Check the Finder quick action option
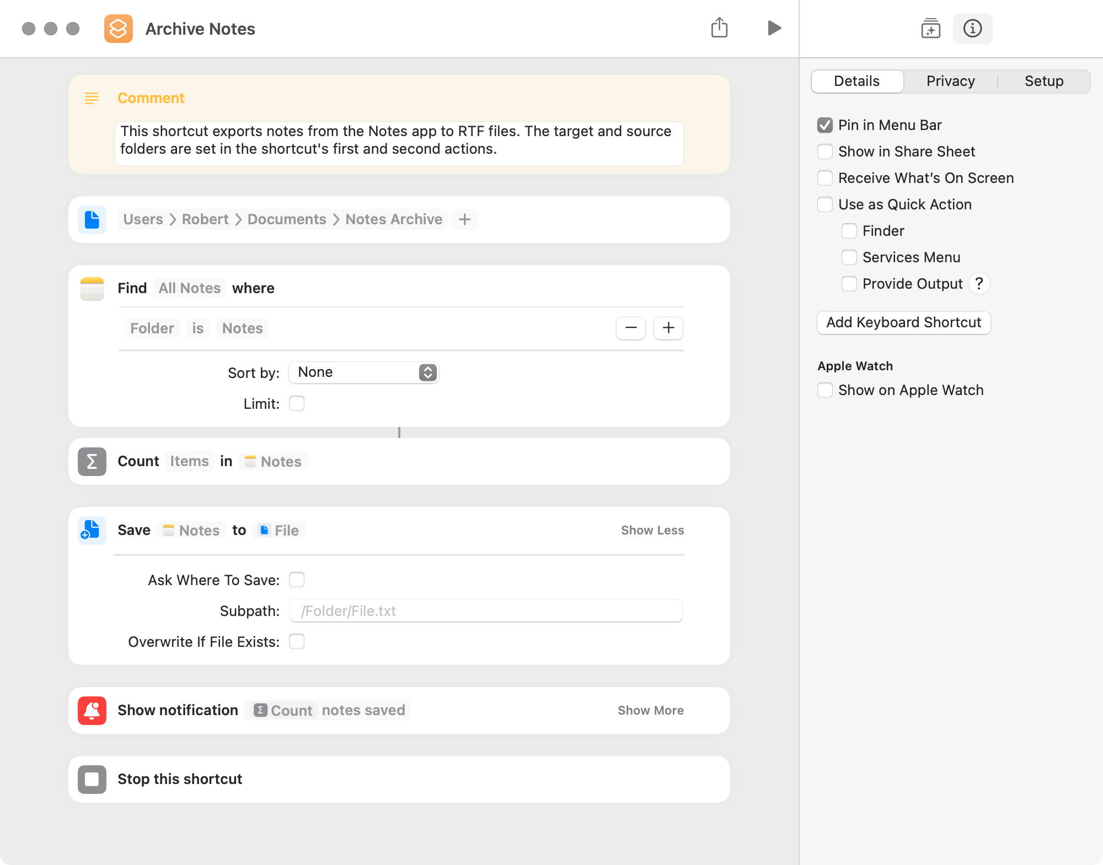The height and width of the screenshot is (865, 1103). click(849, 231)
